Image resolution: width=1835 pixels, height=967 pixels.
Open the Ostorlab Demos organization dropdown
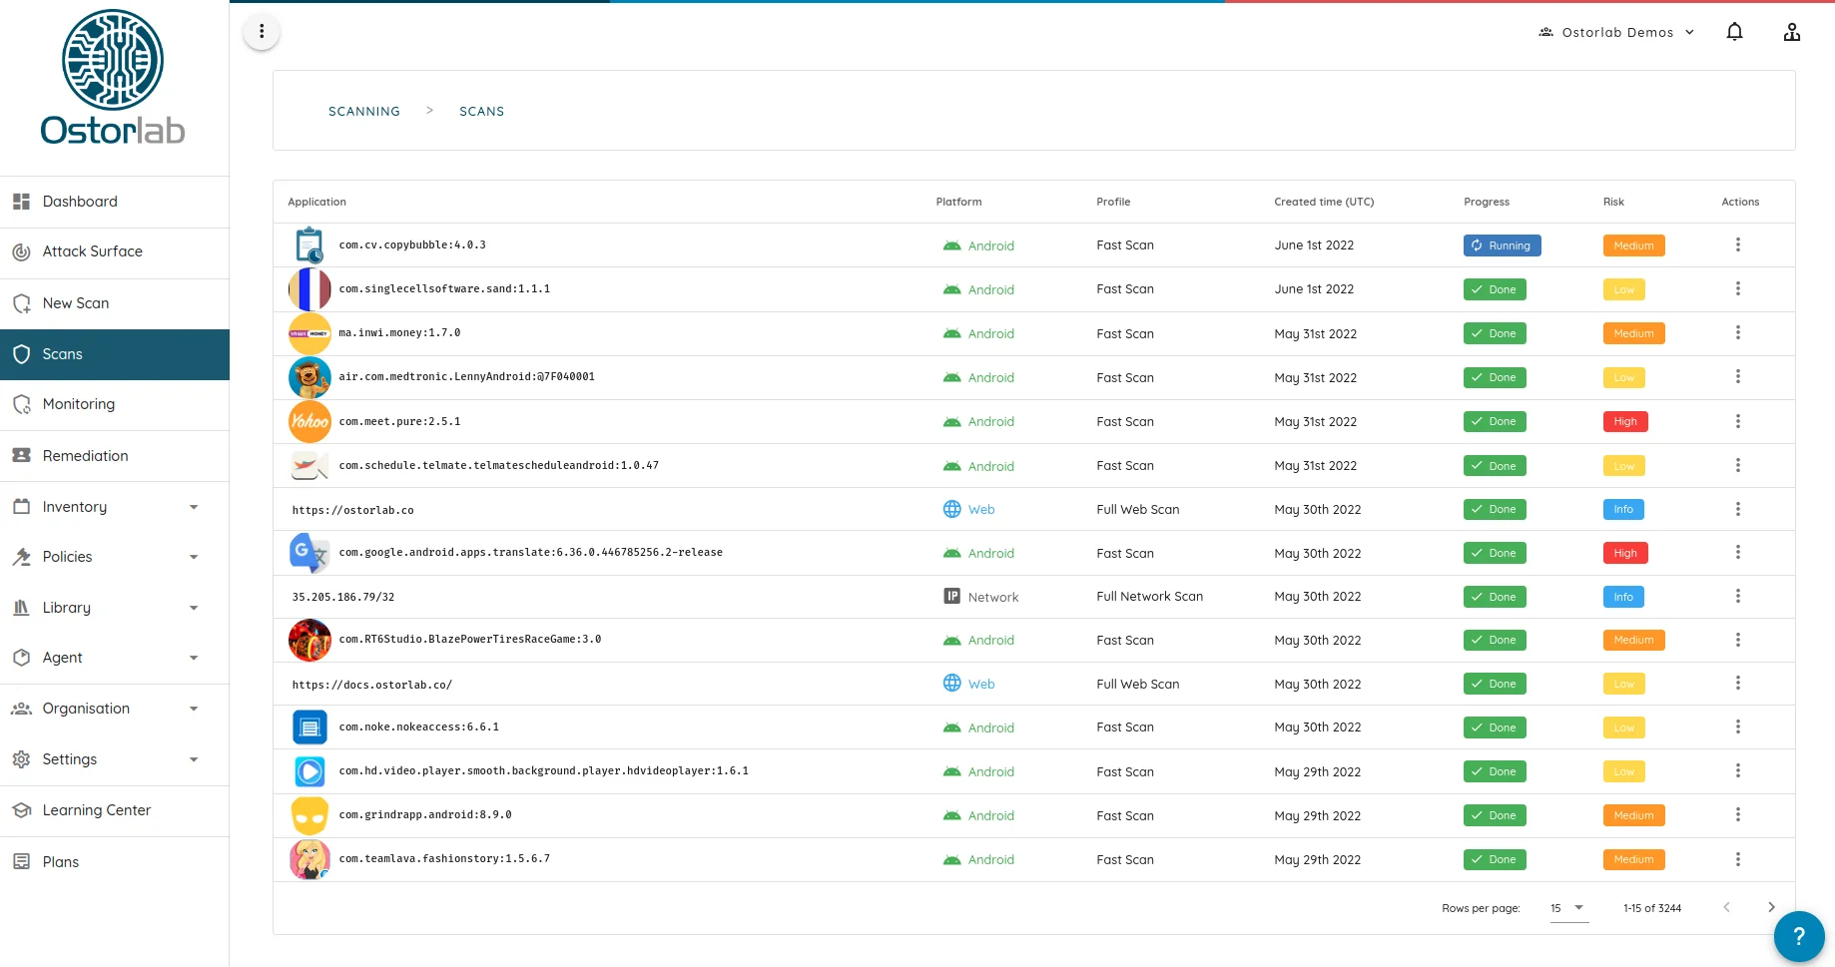tap(1615, 31)
